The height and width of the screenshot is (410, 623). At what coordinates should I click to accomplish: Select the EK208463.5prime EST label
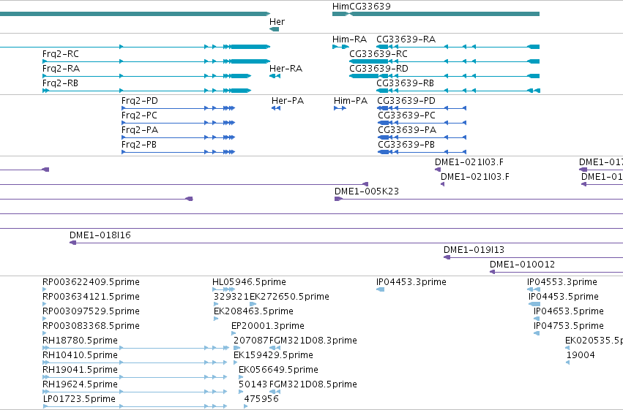(x=253, y=311)
